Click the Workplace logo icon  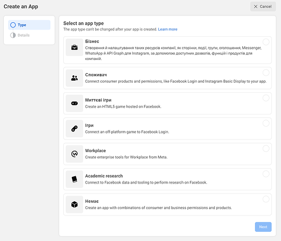click(x=74, y=154)
